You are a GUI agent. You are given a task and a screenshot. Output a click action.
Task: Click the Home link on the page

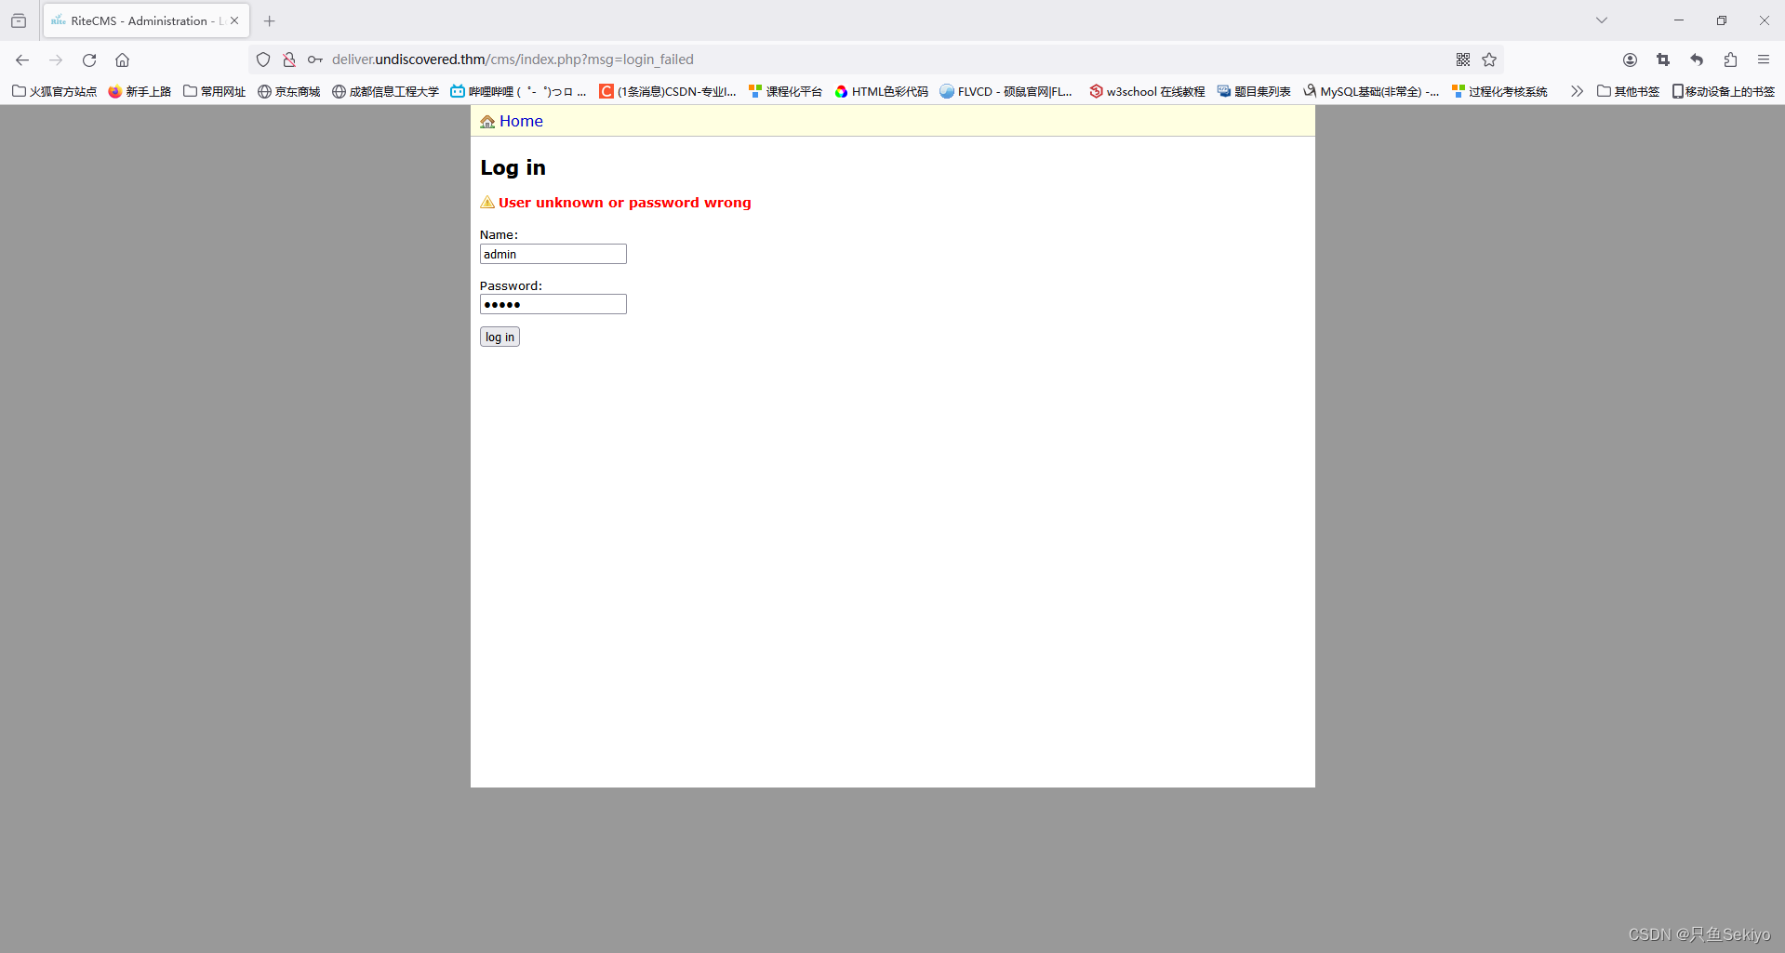(521, 121)
